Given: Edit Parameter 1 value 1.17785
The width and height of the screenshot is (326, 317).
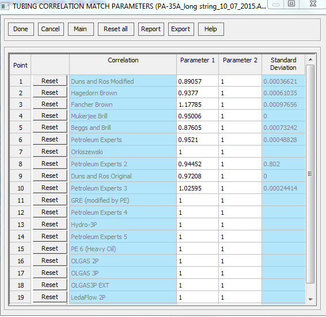Looking at the screenshot, I should click(198, 105).
